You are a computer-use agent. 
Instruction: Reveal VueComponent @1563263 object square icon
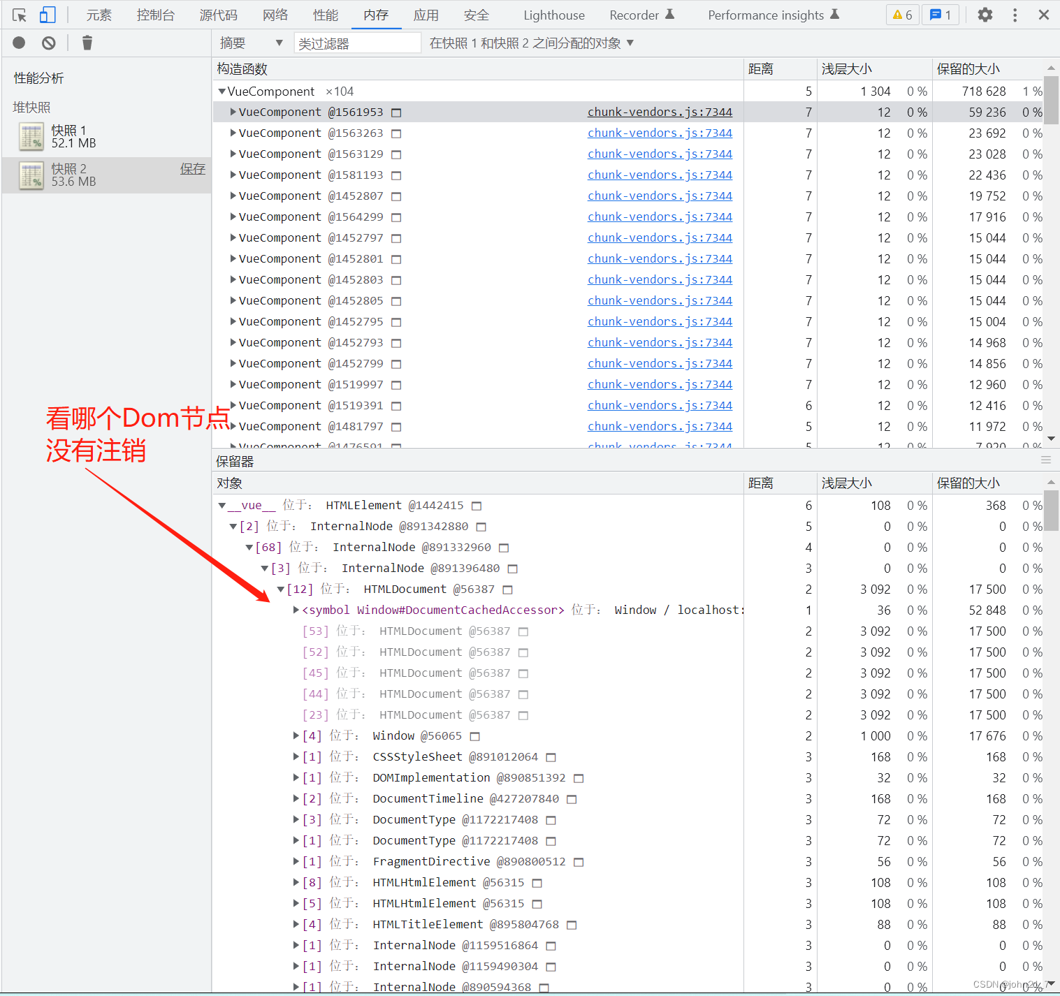(396, 133)
